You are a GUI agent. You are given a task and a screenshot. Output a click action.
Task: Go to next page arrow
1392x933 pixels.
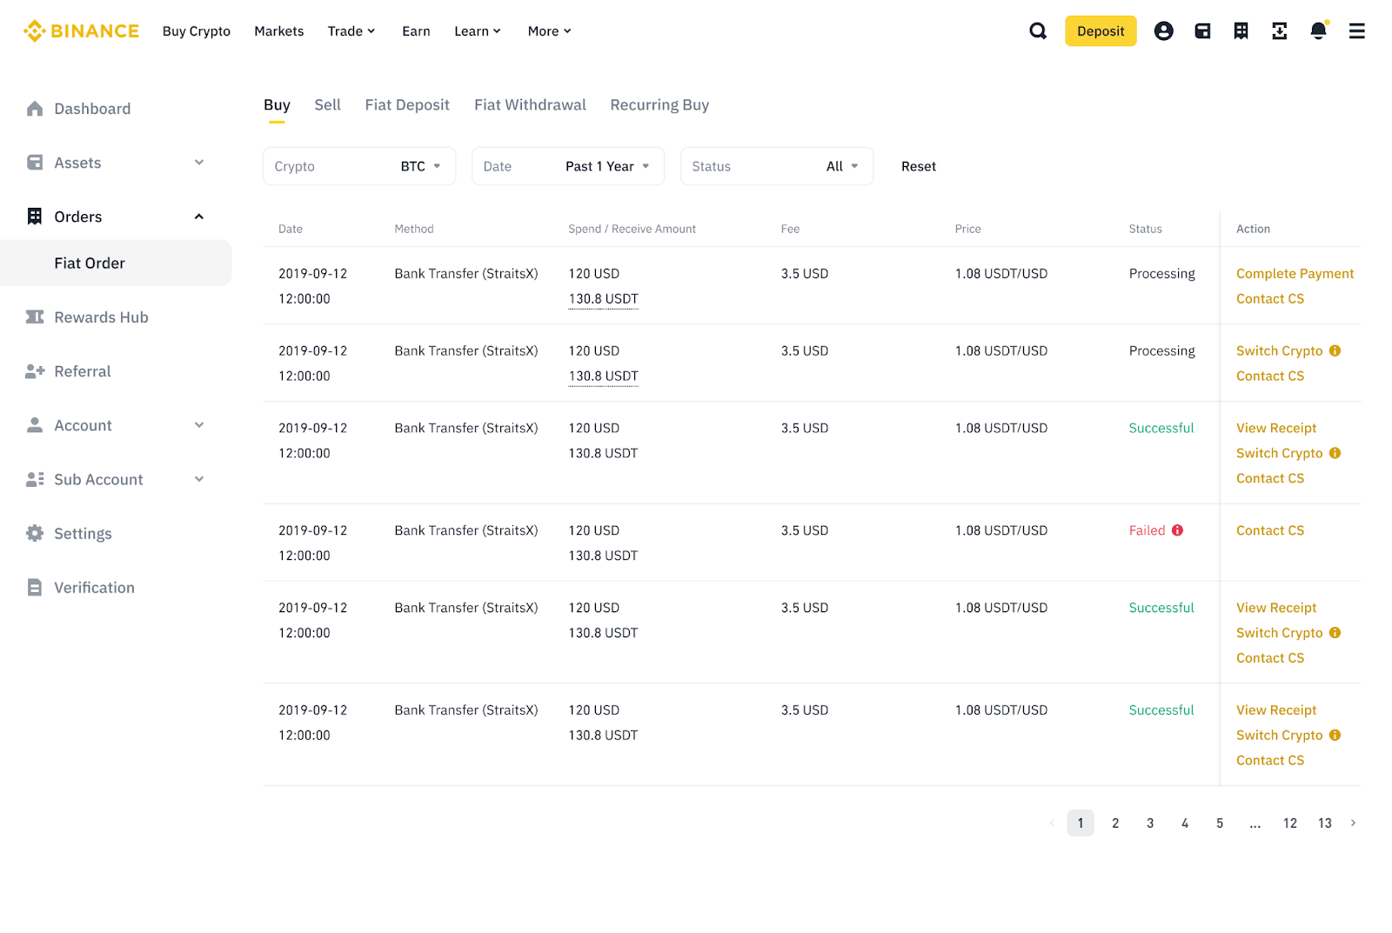1353,823
